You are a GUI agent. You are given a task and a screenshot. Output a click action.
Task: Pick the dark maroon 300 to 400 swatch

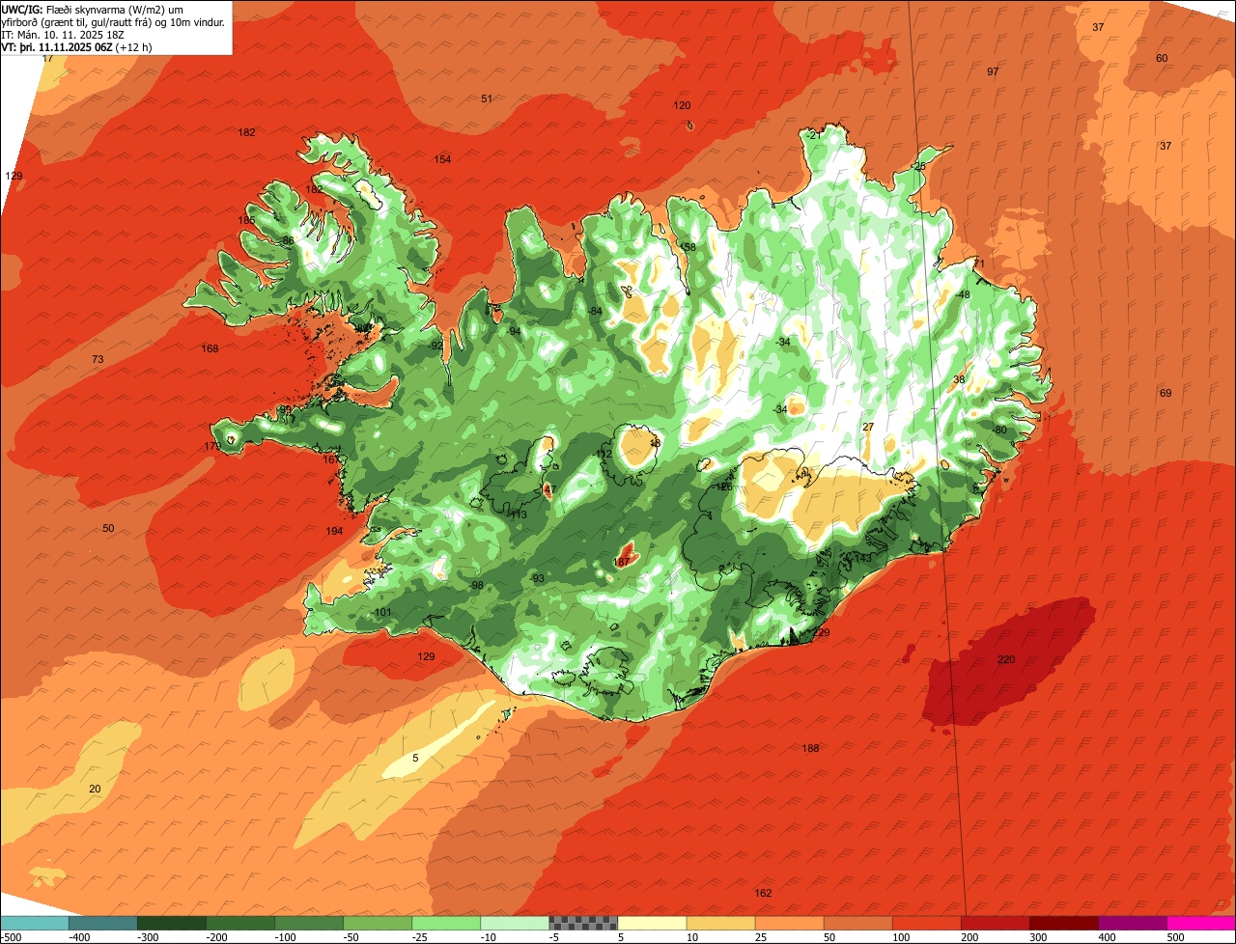[1063, 923]
